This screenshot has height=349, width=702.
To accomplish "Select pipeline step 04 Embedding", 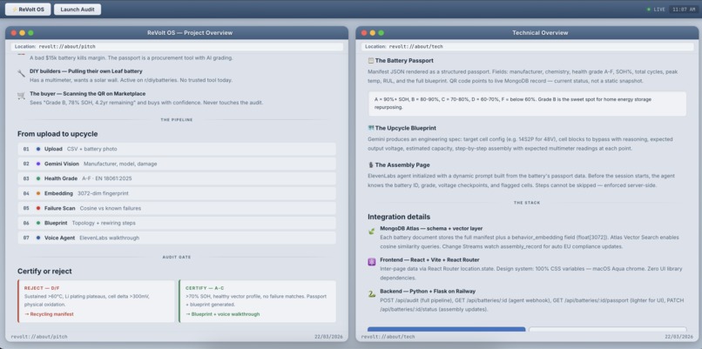I will click(x=177, y=193).
